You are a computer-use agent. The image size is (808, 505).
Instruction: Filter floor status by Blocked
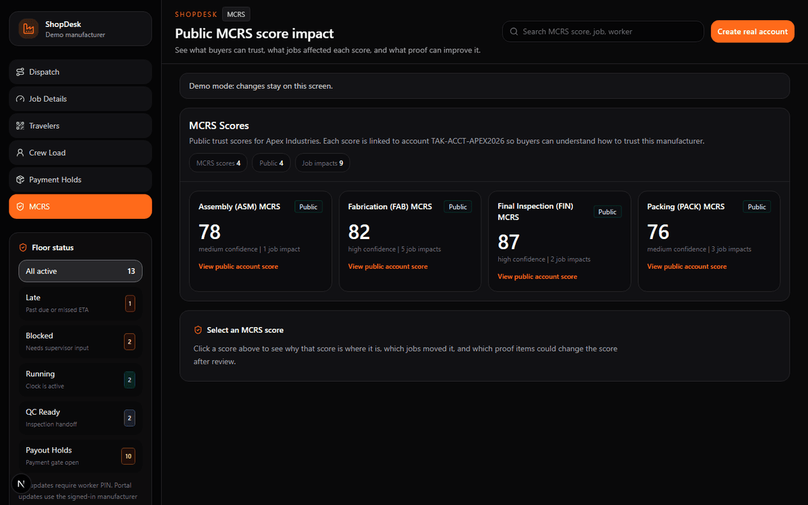point(80,341)
